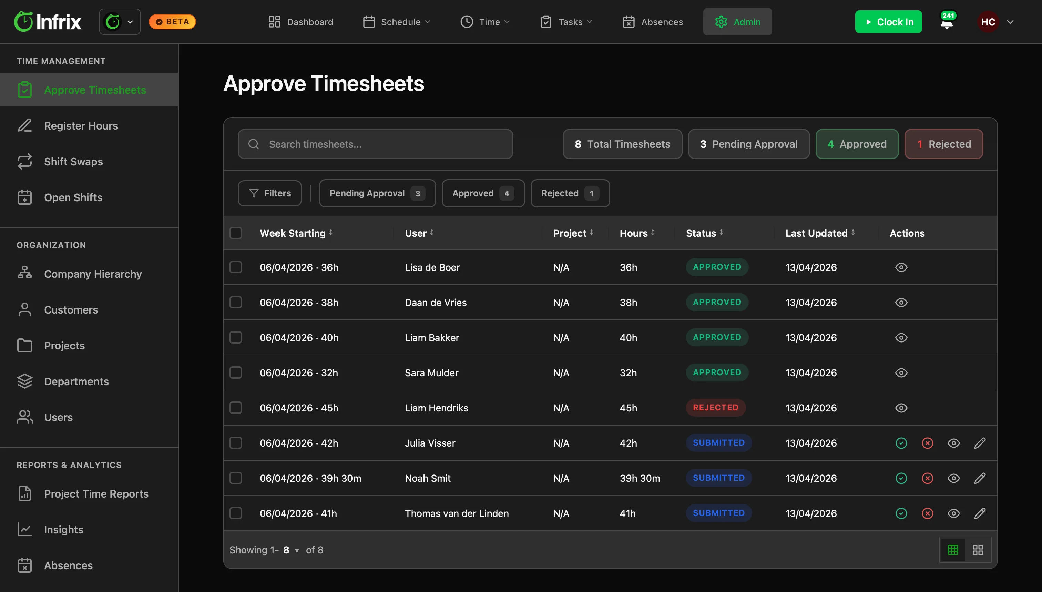Check the select-all checkbox in the table header
The height and width of the screenshot is (592, 1042).
point(236,233)
